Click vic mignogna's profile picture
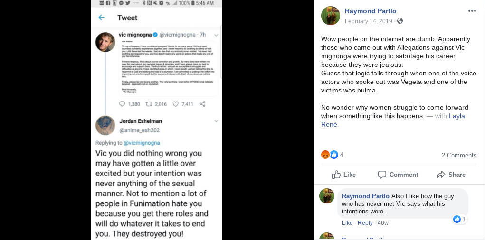485x240 pixels. pos(105,42)
